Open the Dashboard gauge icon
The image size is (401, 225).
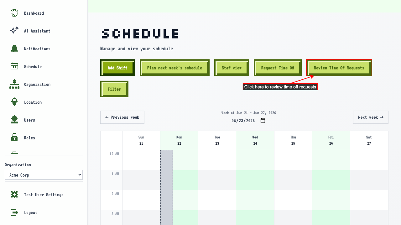pos(14,13)
